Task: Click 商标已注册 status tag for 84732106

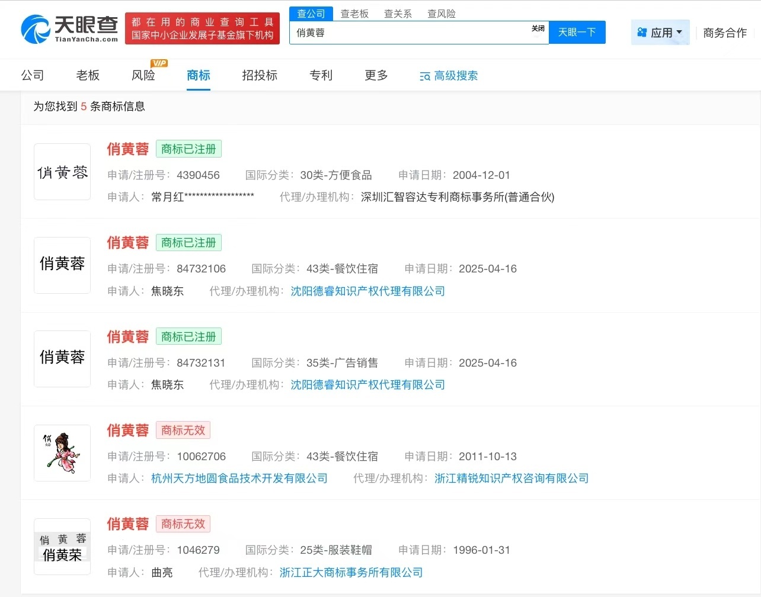Action: 188,243
